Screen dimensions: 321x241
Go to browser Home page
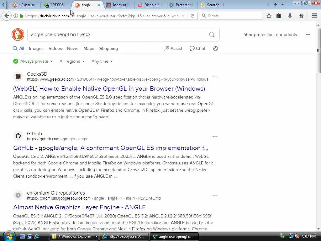point(301,16)
